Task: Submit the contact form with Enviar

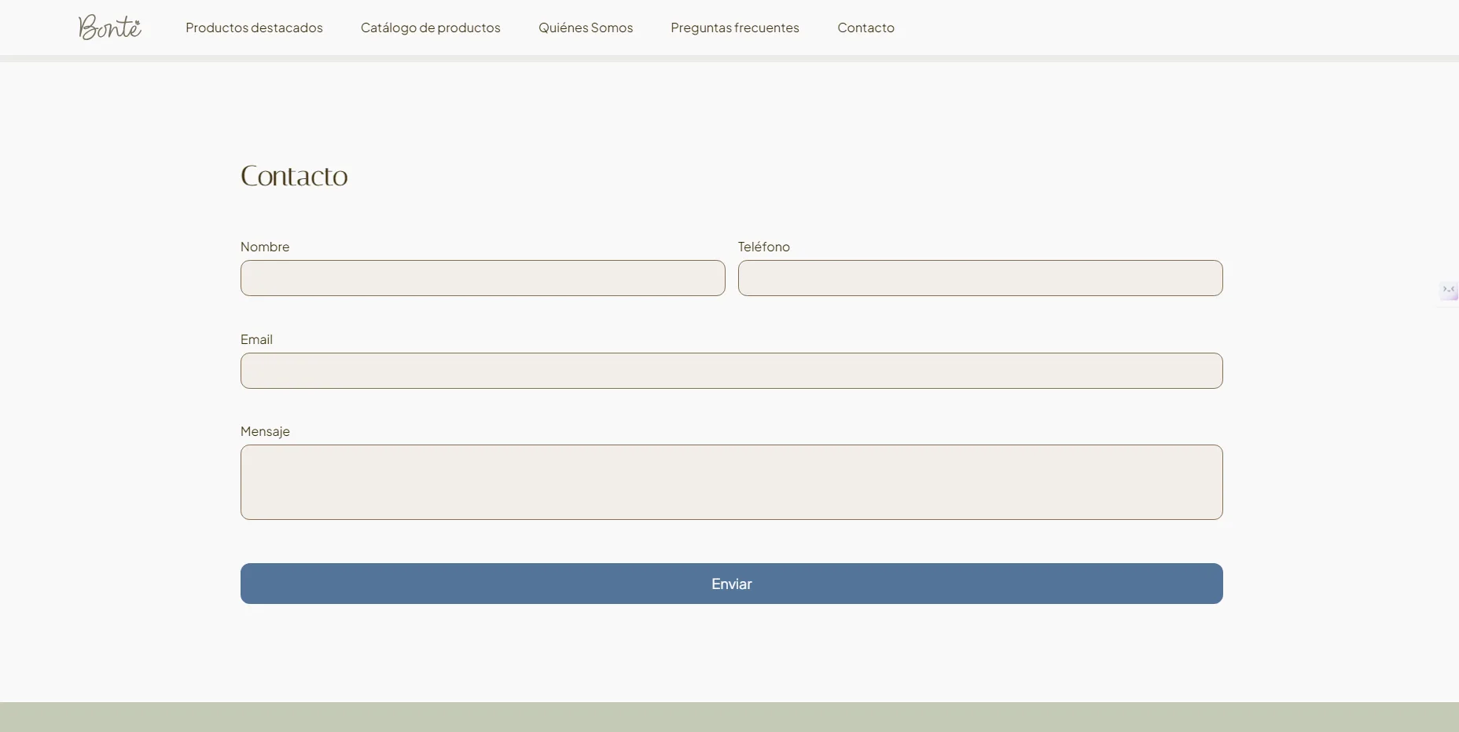Action: 731,584
